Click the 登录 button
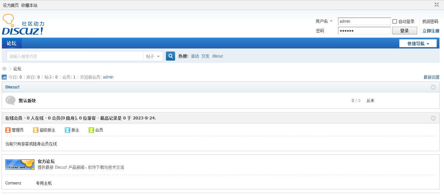The image size is (444, 195). tap(404, 31)
